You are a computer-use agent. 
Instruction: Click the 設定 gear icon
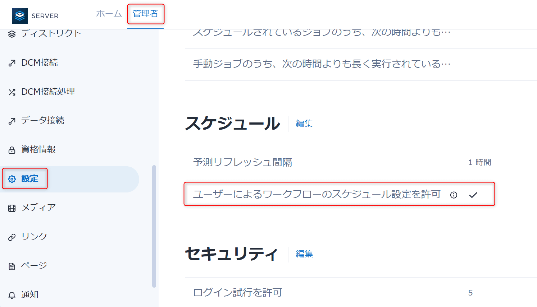(12, 179)
